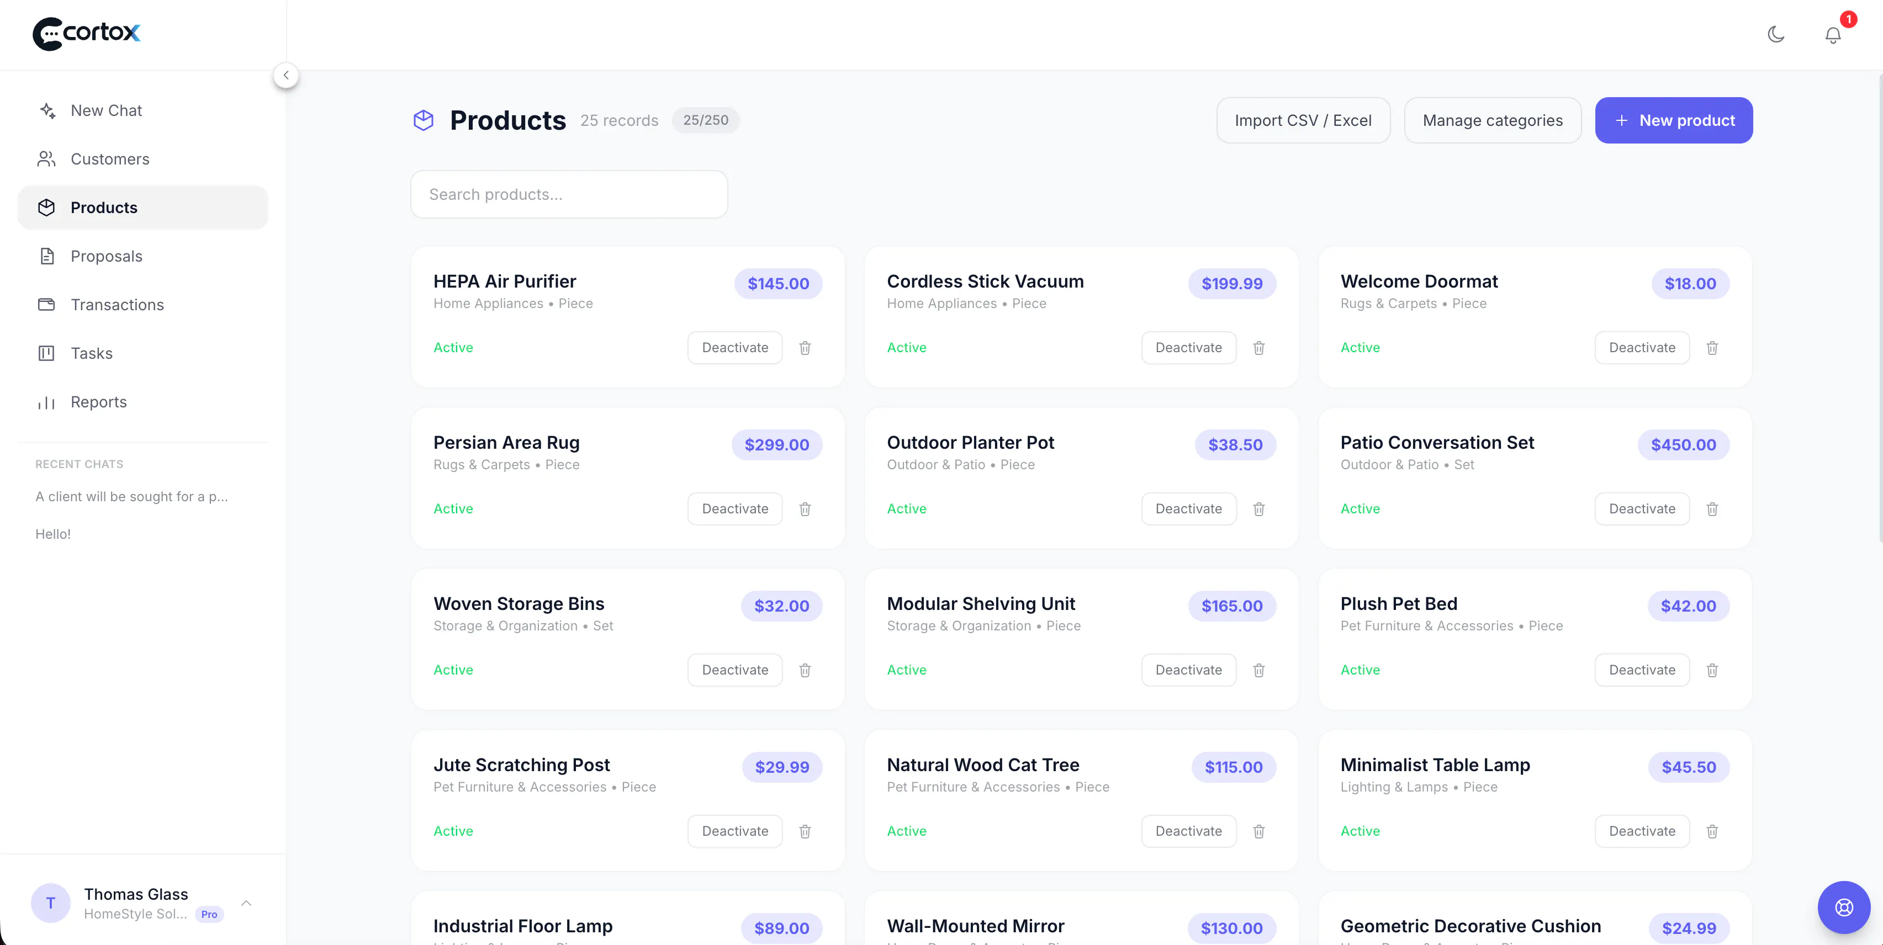This screenshot has height=945, width=1883.
Task: Select the Persian Area Rug title
Action: (506, 443)
